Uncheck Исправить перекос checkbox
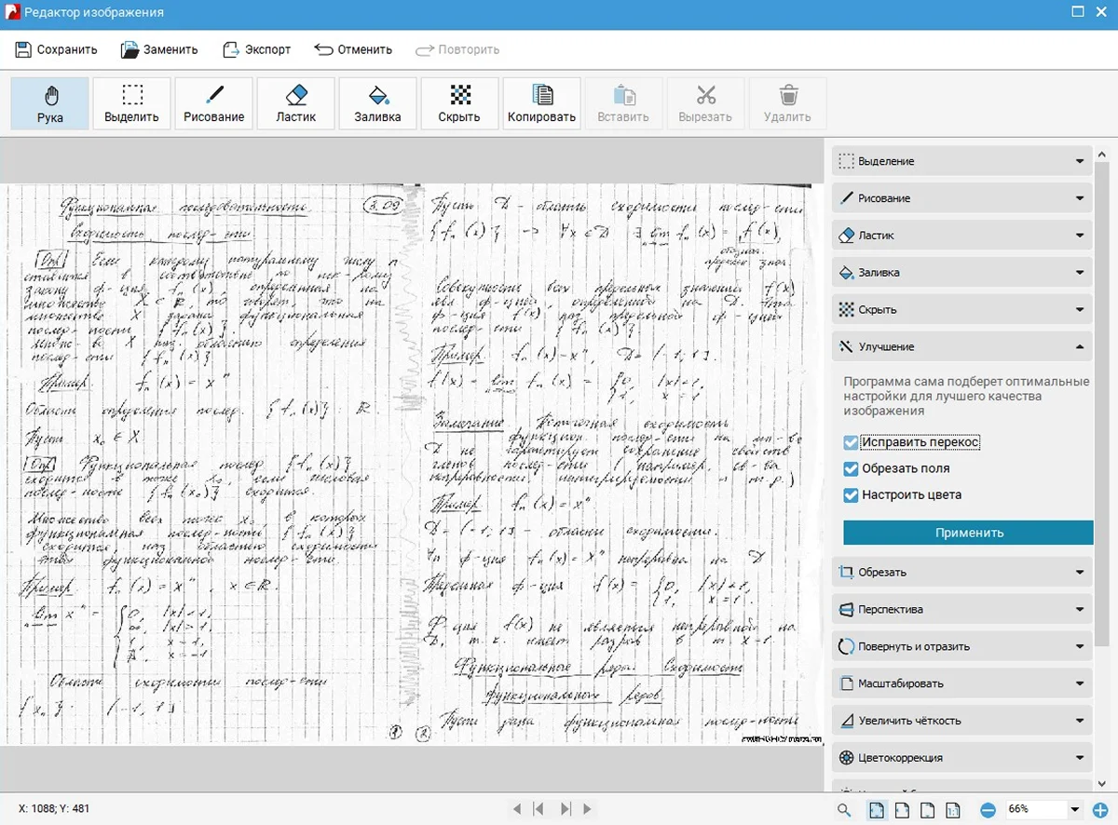1118x825 pixels. coord(851,443)
